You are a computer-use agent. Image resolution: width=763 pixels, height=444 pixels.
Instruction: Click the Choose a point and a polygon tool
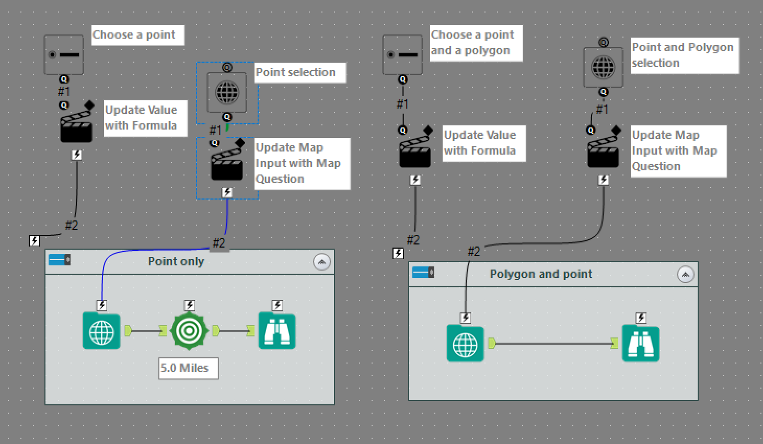click(x=402, y=54)
